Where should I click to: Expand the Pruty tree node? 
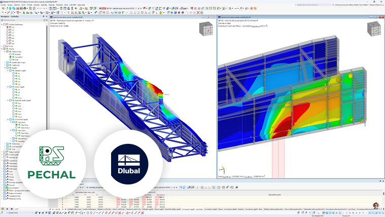(2, 46)
